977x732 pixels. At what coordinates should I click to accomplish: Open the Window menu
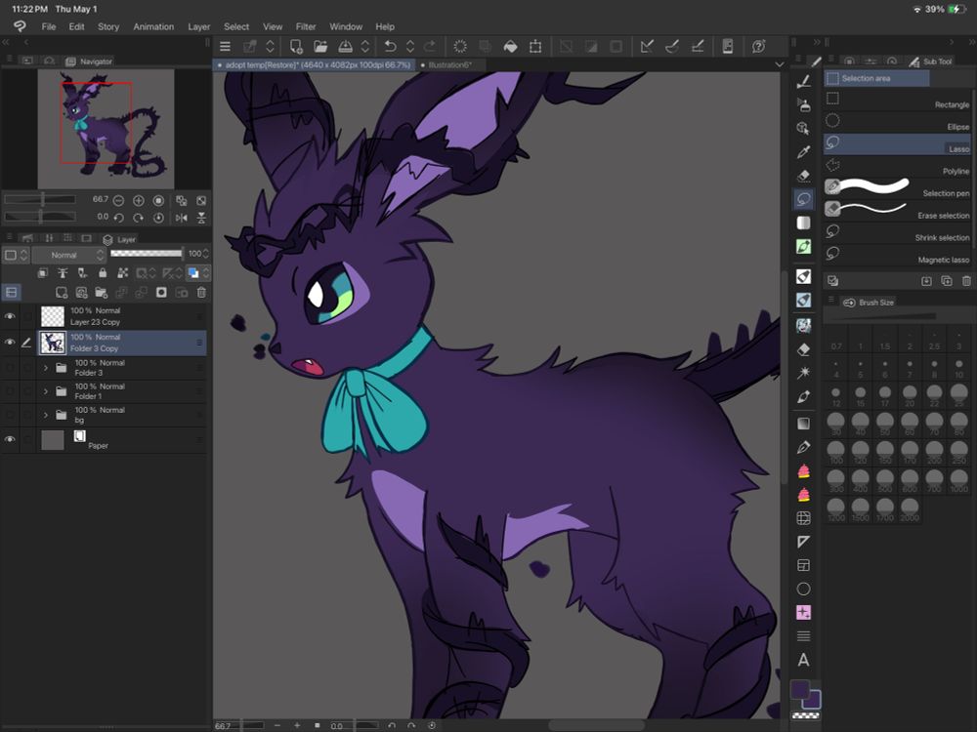click(346, 26)
